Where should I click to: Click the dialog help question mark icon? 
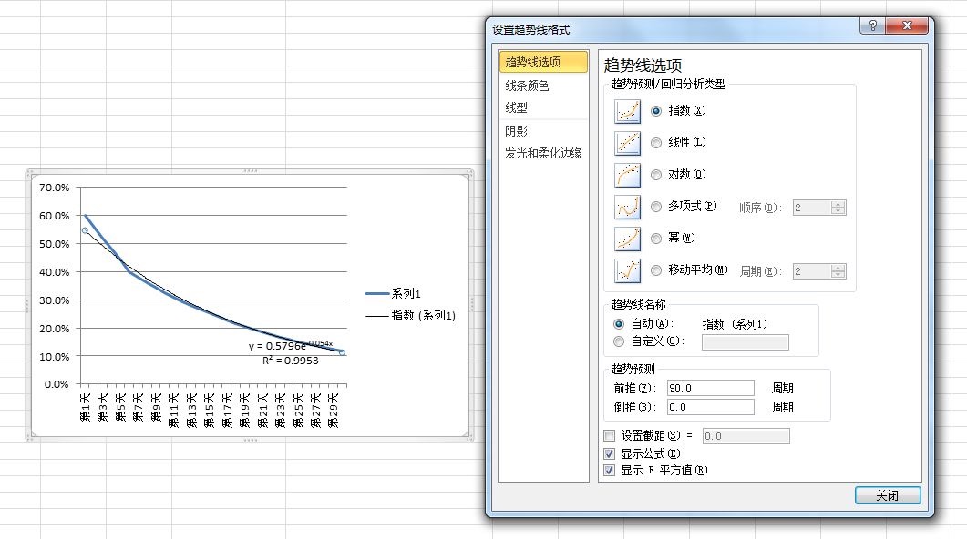click(x=870, y=25)
